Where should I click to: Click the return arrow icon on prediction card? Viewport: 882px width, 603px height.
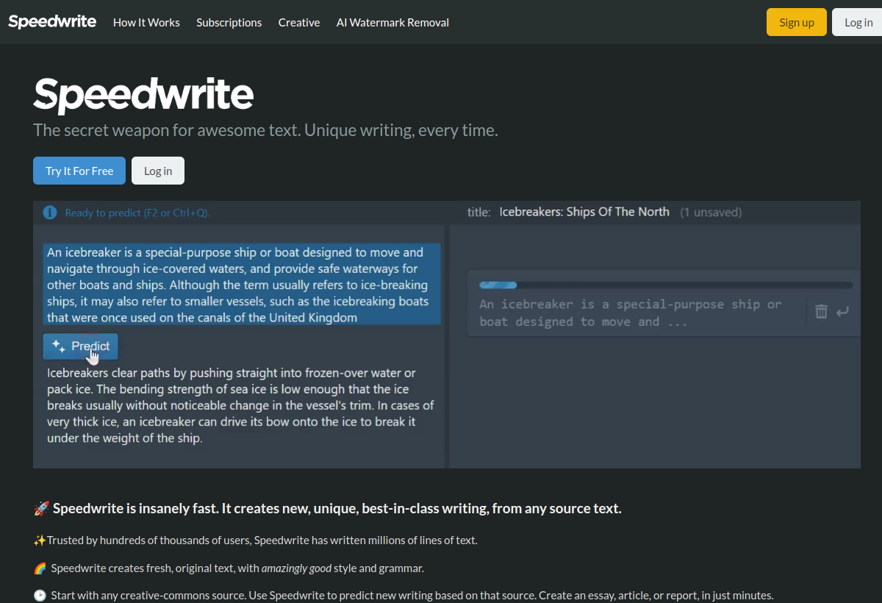point(842,312)
